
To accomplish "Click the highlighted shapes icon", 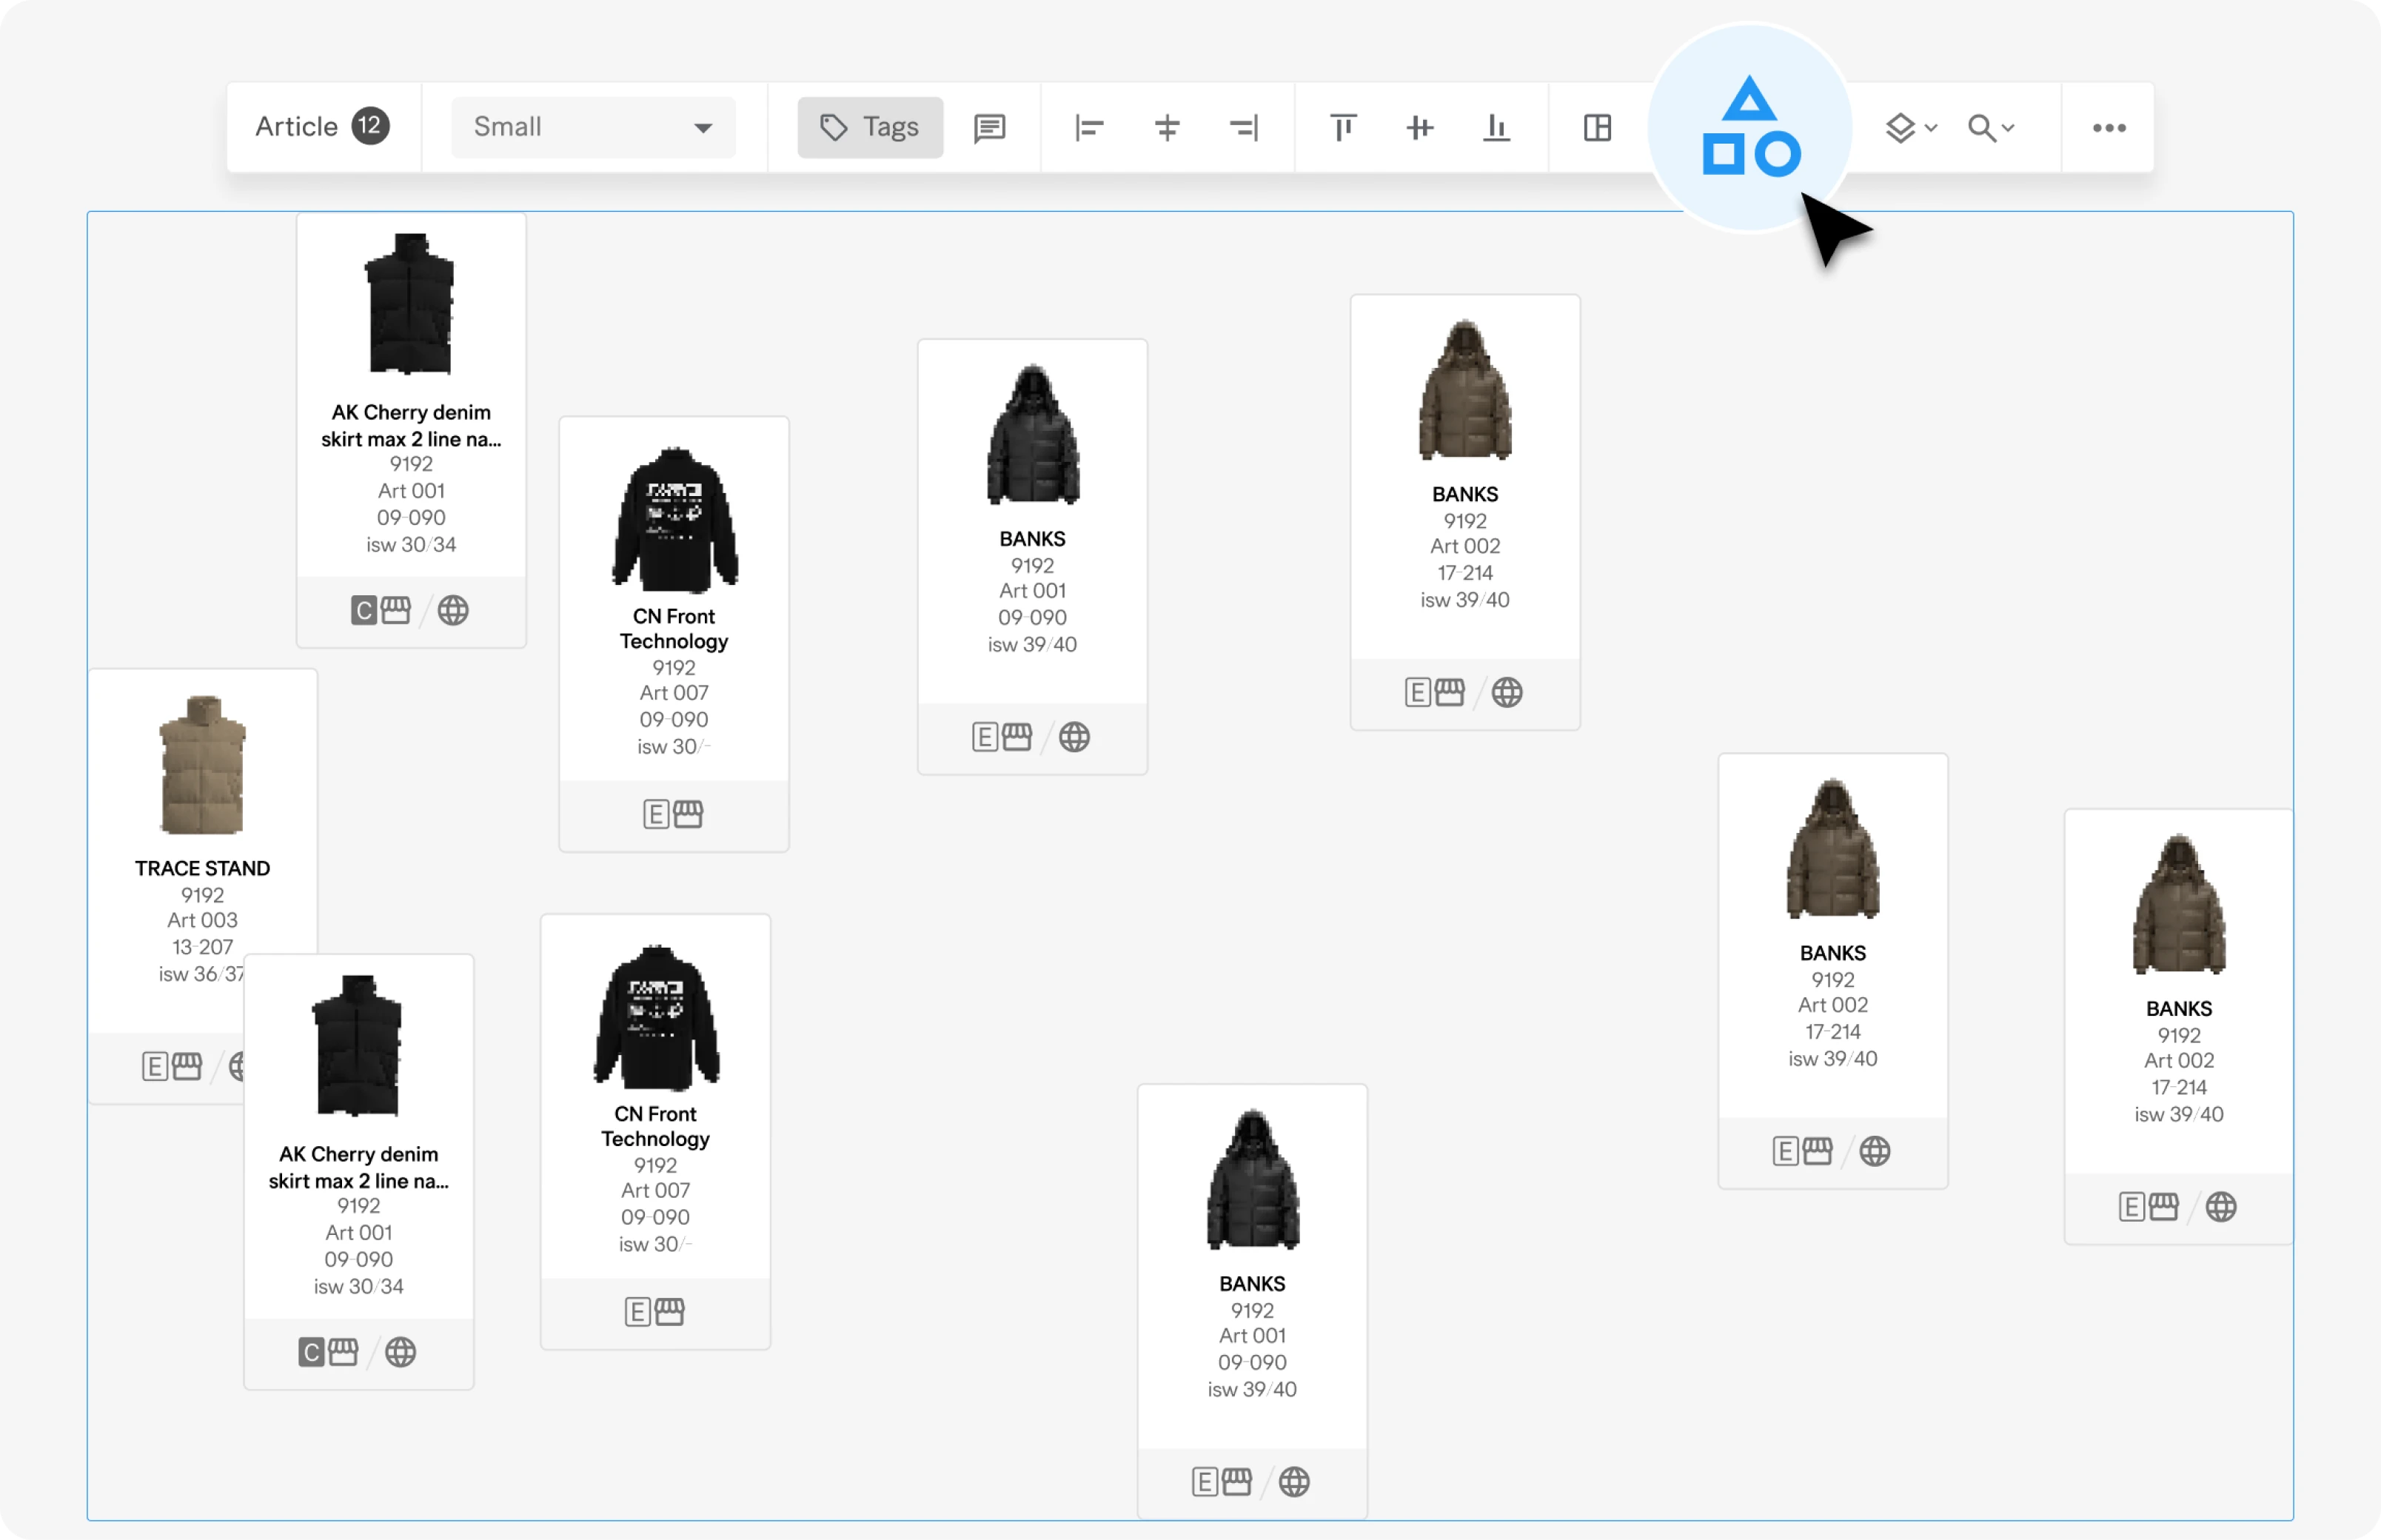I will (1750, 128).
